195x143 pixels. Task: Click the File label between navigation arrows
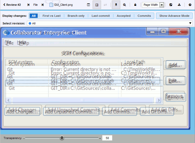36,5
